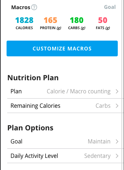Expand the Plan row chevron
Viewport: 124px width, 170px height.
[x=117, y=91]
